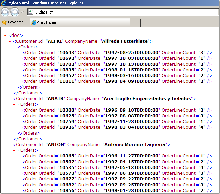Click the Internet Explorer icon on the tab
This screenshot has height=194, width=220.
[34, 23]
